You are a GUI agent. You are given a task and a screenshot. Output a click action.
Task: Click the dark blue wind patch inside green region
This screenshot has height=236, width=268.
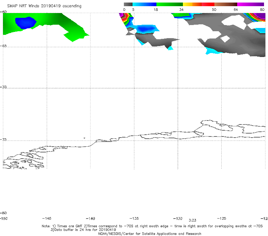point(26,23)
